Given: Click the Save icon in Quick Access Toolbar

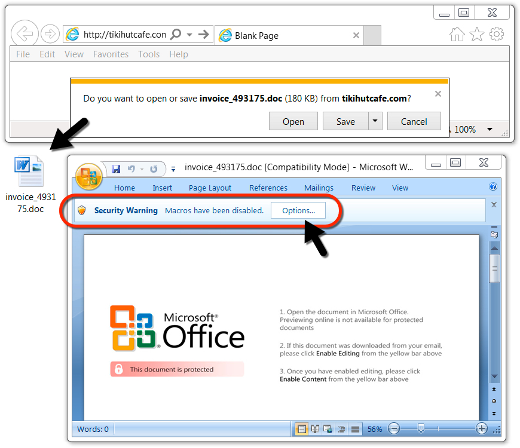Looking at the screenshot, I should tap(116, 169).
